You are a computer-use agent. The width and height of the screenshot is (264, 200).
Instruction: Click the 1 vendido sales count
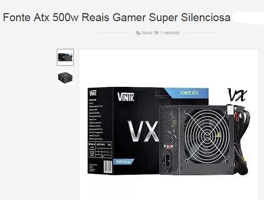click(170, 33)
